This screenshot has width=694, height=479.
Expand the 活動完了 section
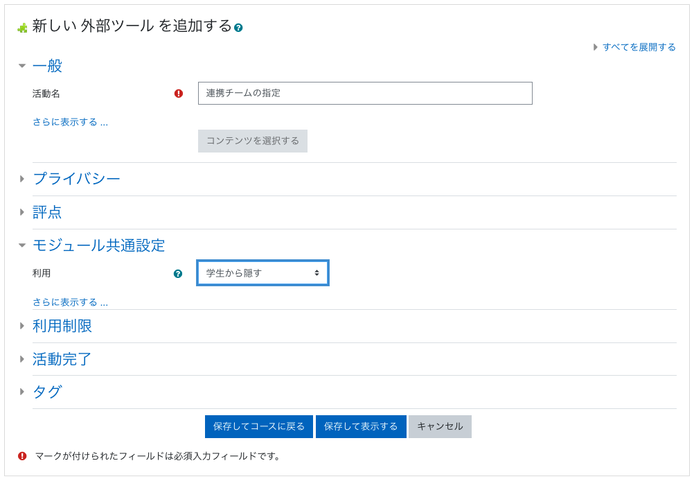[x=62, y=359]
